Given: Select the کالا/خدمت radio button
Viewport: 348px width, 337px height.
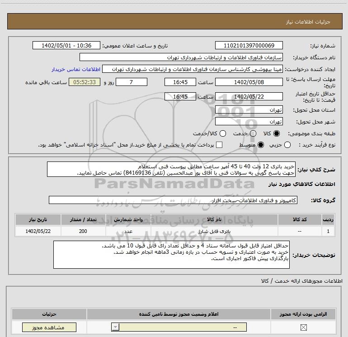Looking at the screenshot, I should tap(223, 133).
